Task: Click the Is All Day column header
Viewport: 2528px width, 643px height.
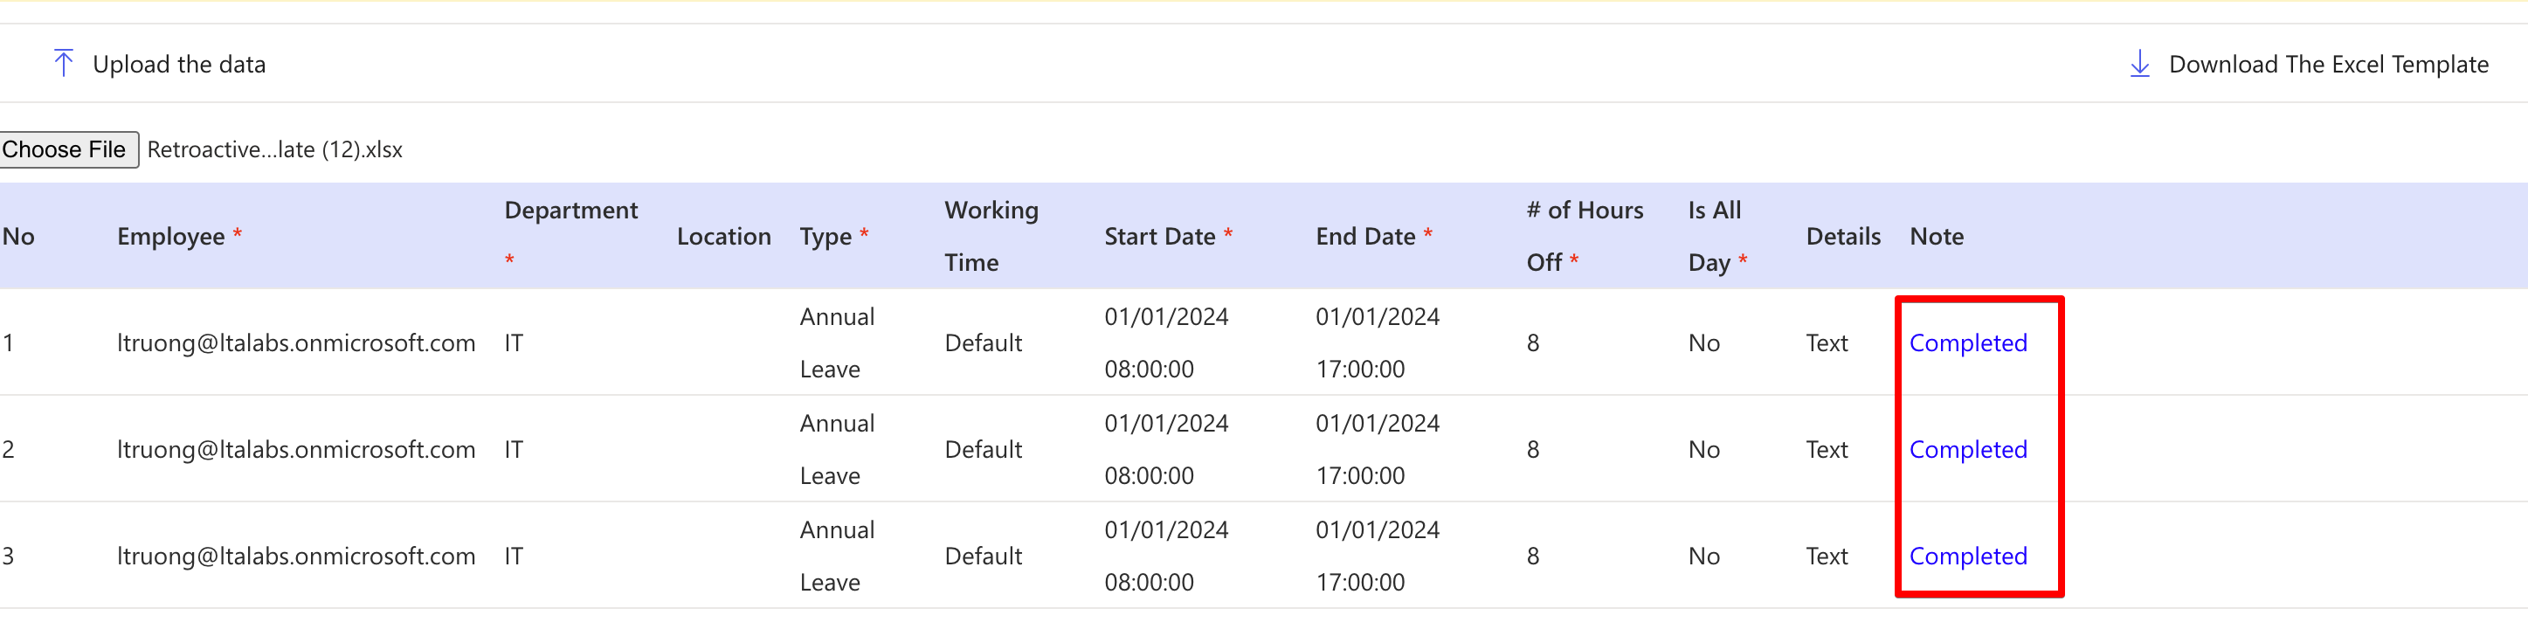Action: 1714,236
